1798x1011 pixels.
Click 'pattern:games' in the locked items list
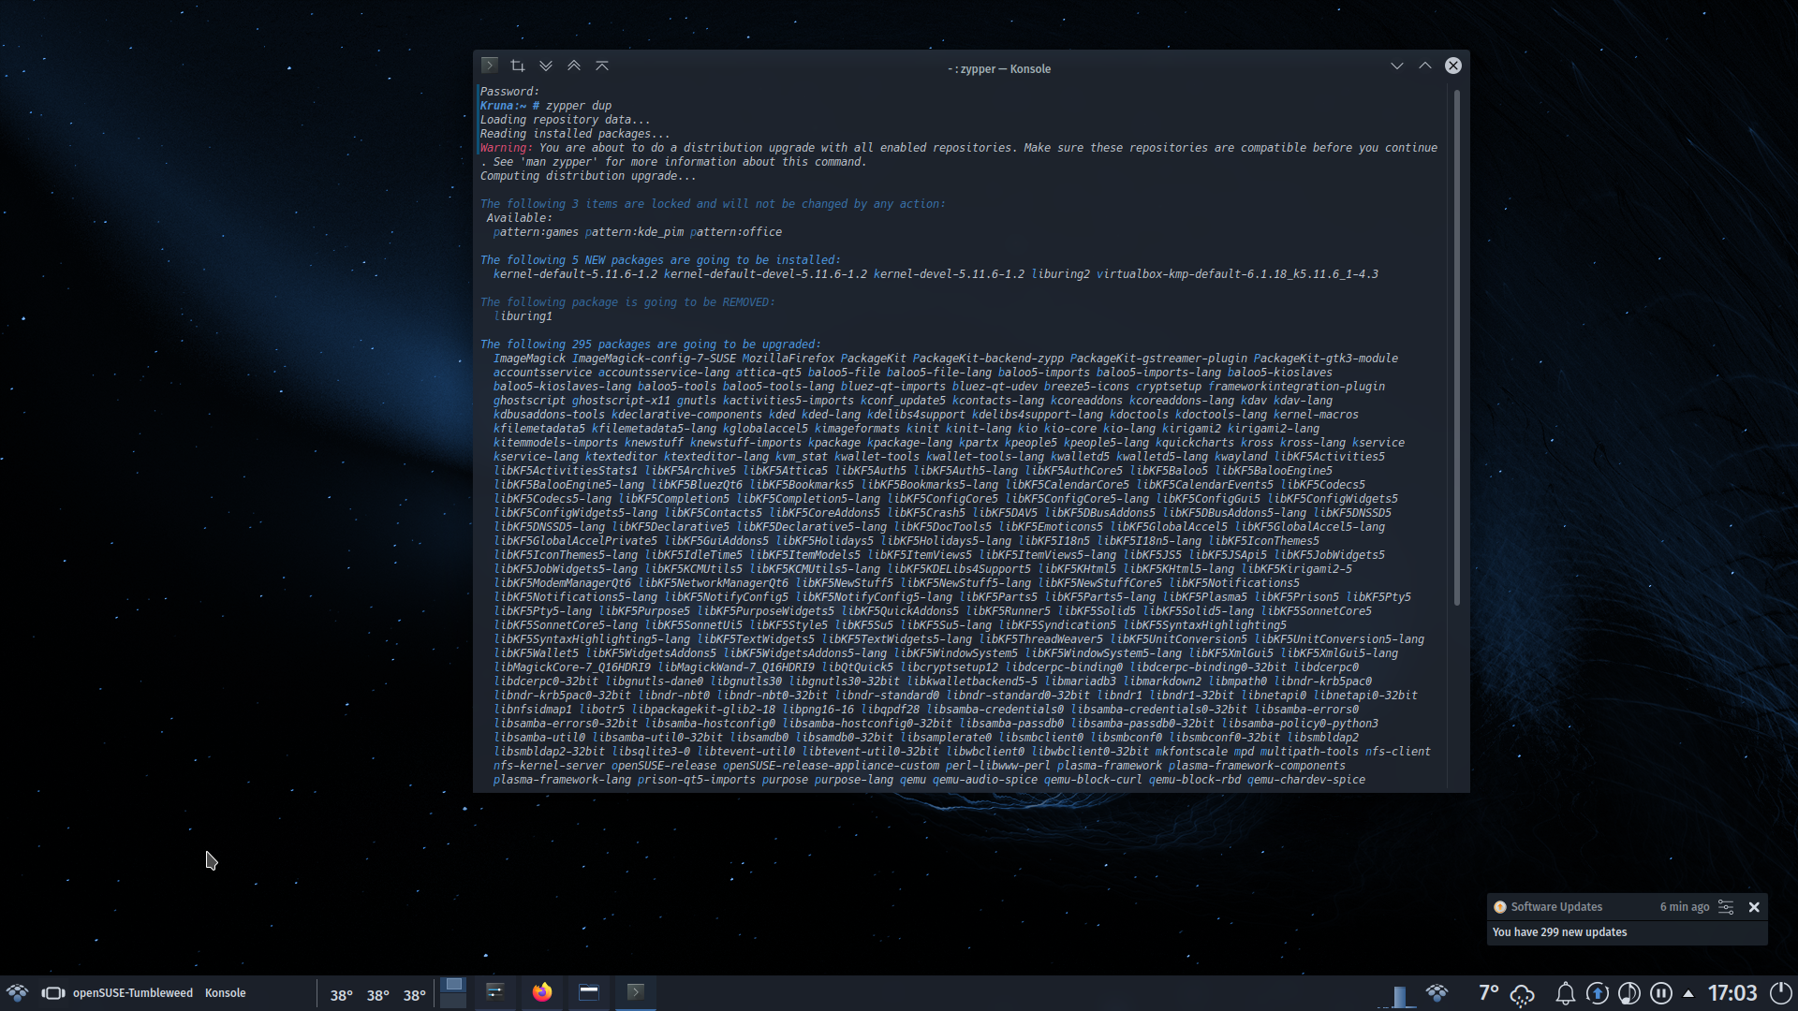pyautogui.click(x=536, y=232)
